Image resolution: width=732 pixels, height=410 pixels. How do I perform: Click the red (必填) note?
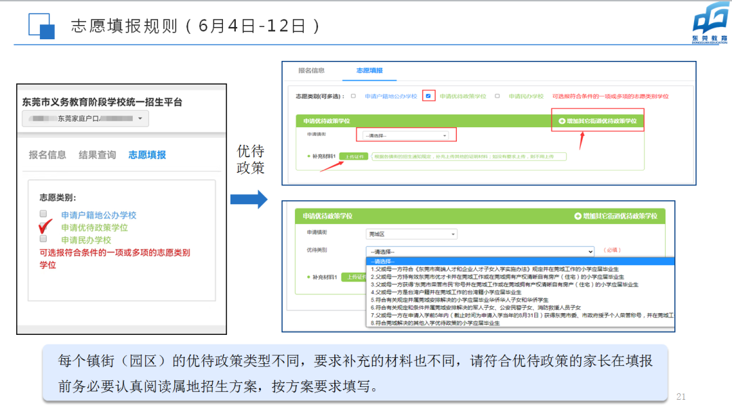tap(612, 250)
